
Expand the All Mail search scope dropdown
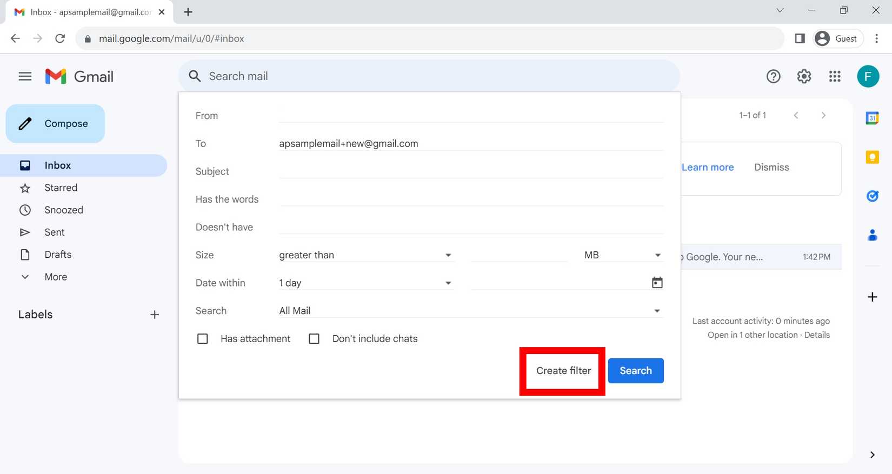(x=469, y=311)
